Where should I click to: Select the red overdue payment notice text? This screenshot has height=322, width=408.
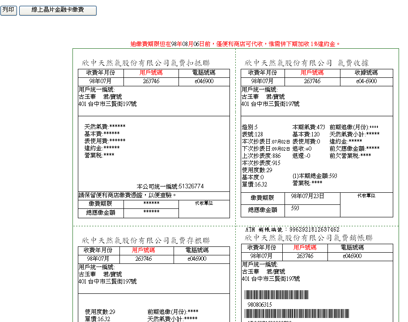[x=235, y=44]
